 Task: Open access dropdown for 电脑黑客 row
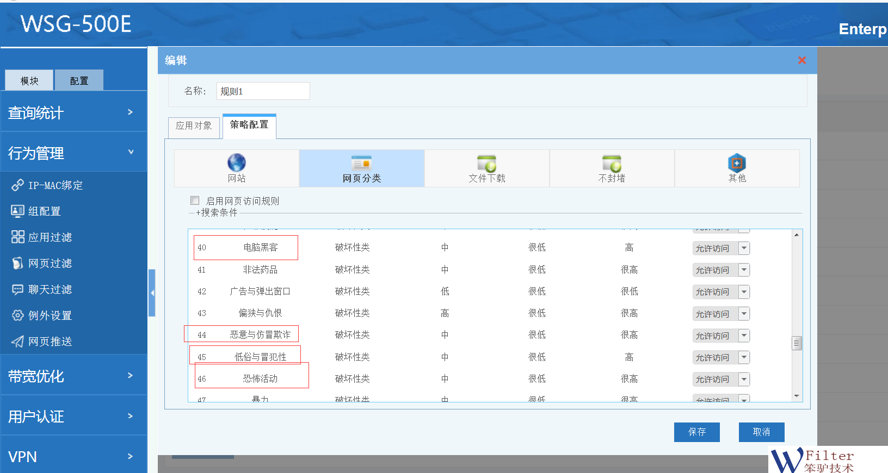coord(744,248)
